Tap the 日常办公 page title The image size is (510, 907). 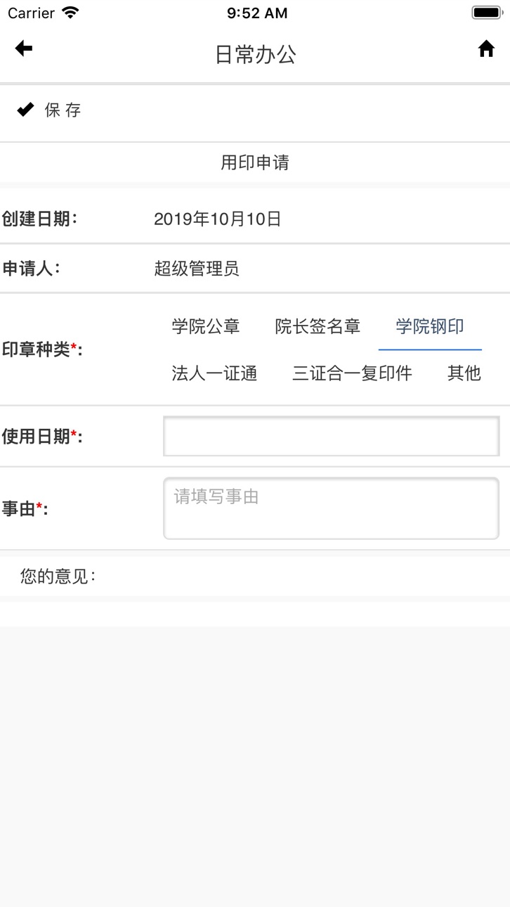point(255,55)
